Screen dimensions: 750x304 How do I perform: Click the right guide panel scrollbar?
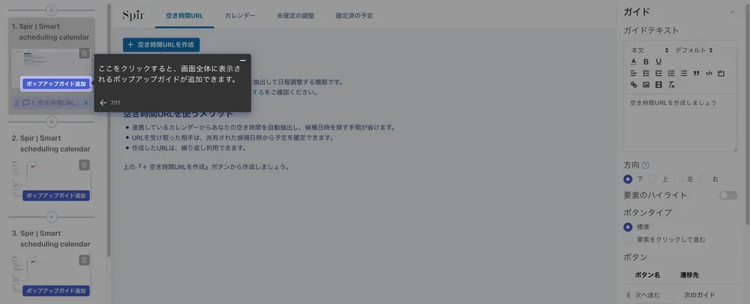tap(748, 115)
